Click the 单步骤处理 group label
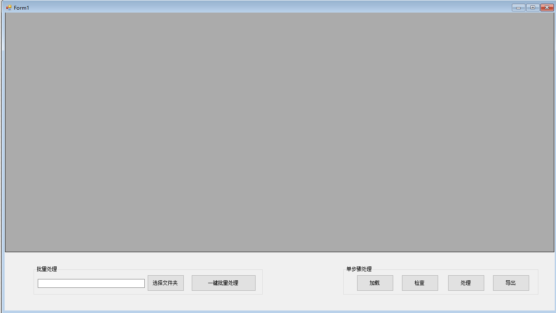 click(359, 269)
